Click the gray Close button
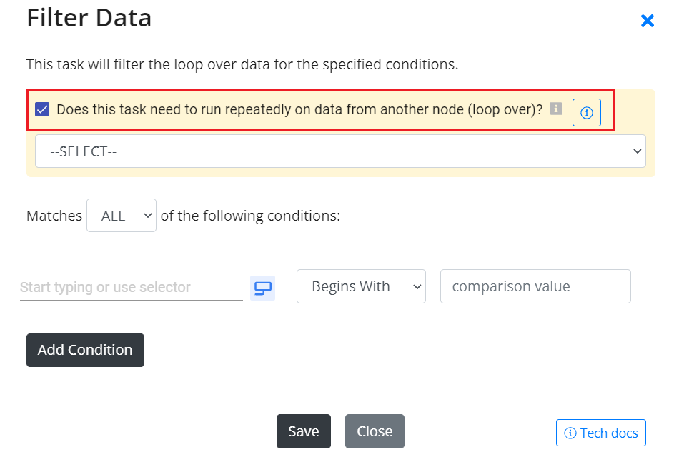This screenshot has height=472, width=684. [x=375, y=431]
